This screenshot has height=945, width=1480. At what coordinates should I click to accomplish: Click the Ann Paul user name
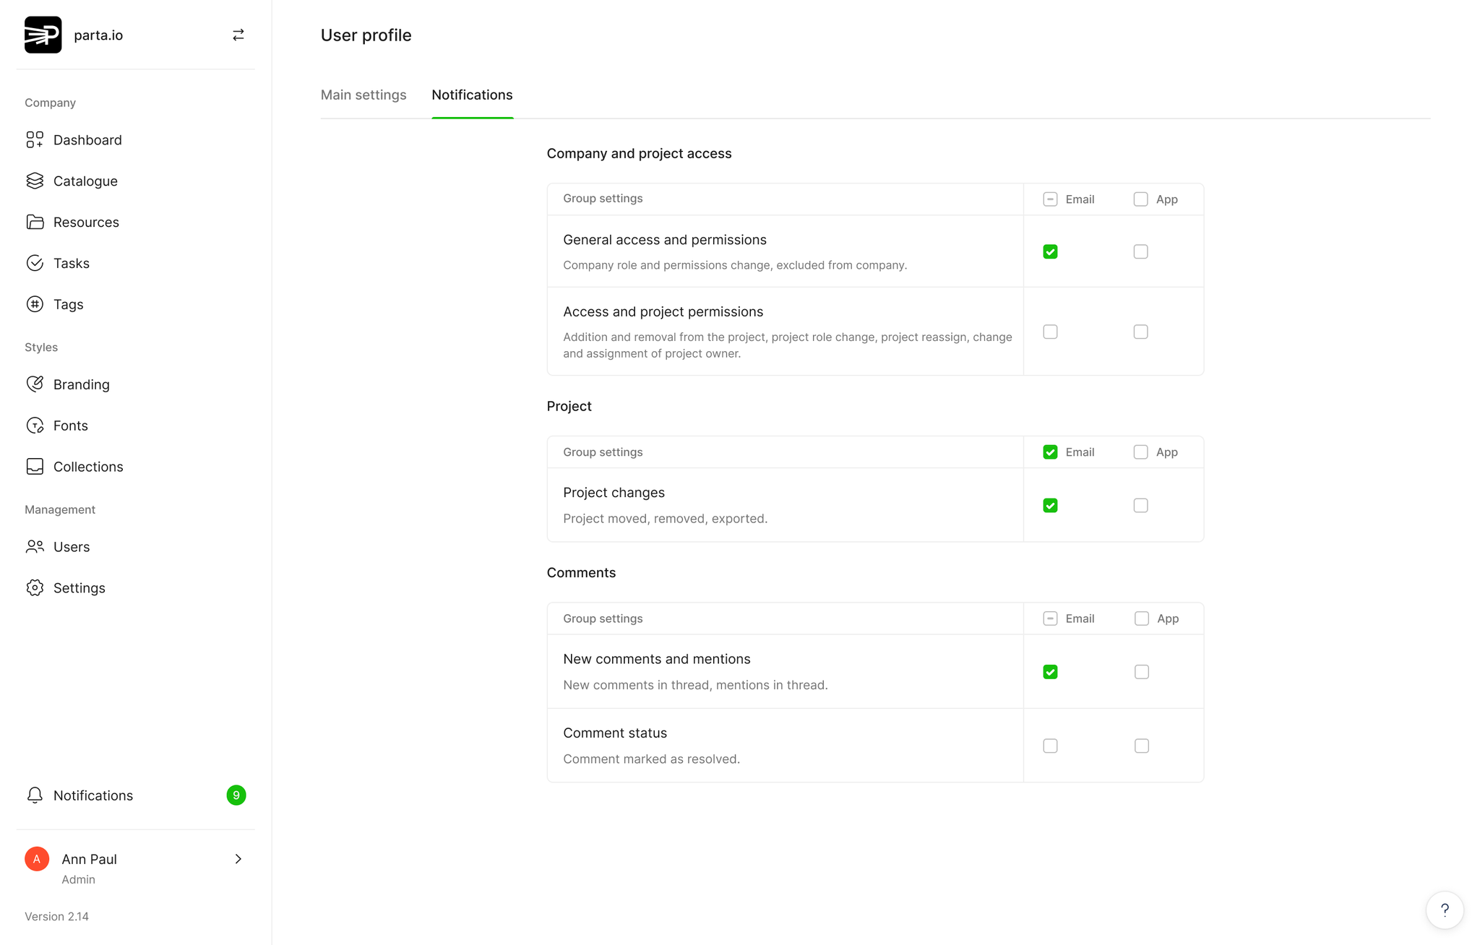click(x=89, y=859)
